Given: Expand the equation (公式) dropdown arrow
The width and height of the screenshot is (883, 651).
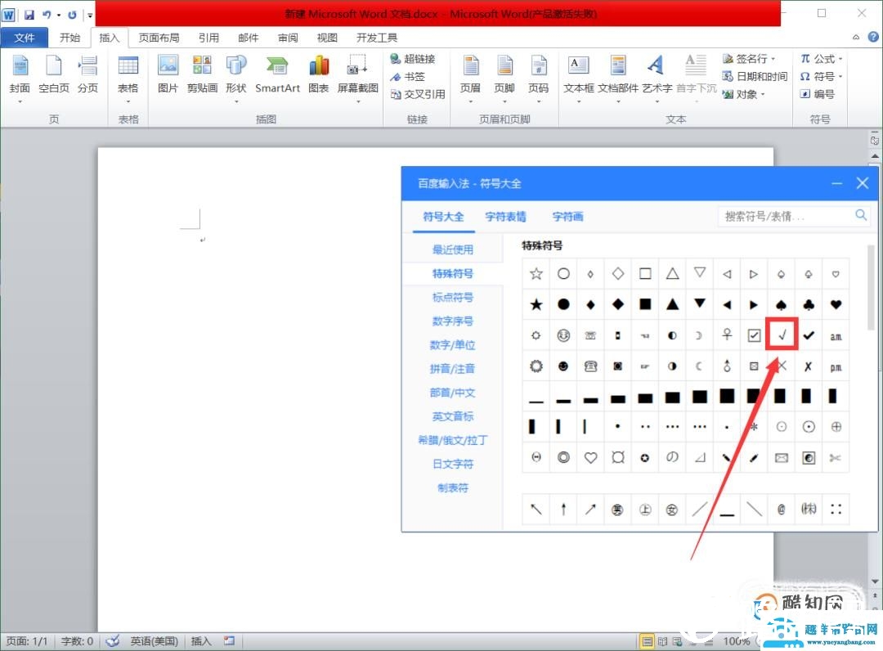Looking at the screenshot, I should pyautogui.click(x=840, y=59).
